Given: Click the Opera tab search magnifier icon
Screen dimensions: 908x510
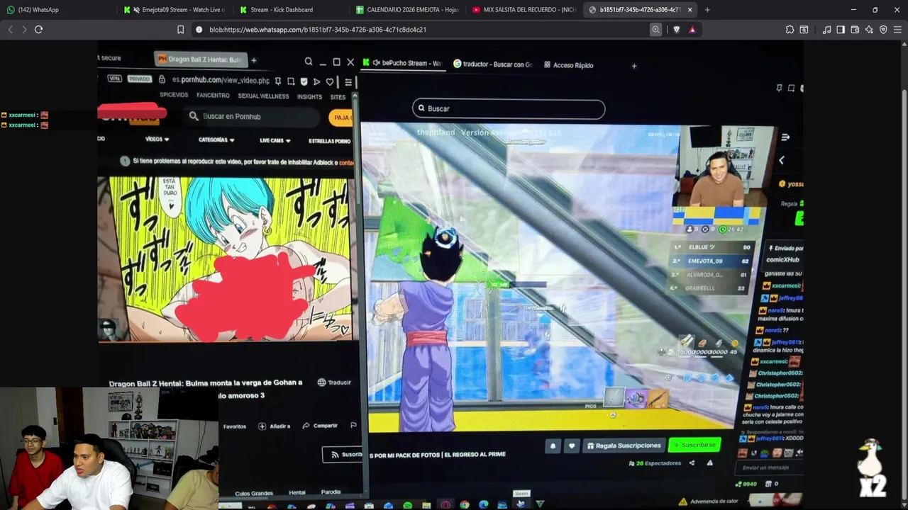Looking at the screenshot, I should pyautogui.click(x=309, y=62).
